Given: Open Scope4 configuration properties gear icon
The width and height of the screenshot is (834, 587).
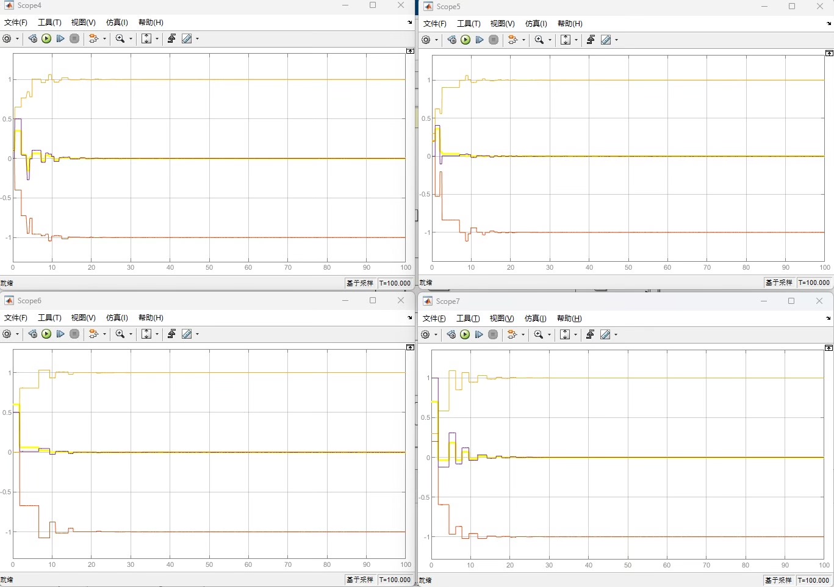Looking at the screenshot, I should [7, 38].
